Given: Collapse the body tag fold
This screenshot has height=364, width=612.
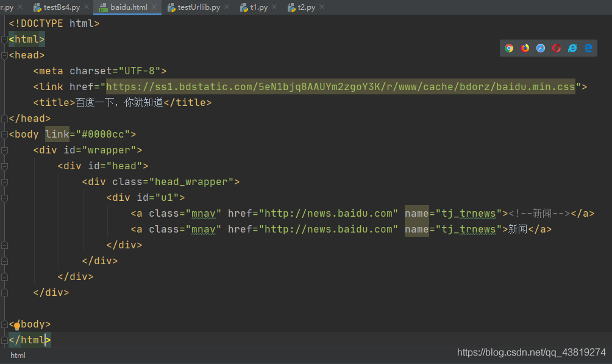Looking at the screenshot, I should click(5, 135).
